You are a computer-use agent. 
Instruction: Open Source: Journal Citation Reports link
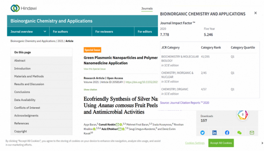[x=184, y=103]
